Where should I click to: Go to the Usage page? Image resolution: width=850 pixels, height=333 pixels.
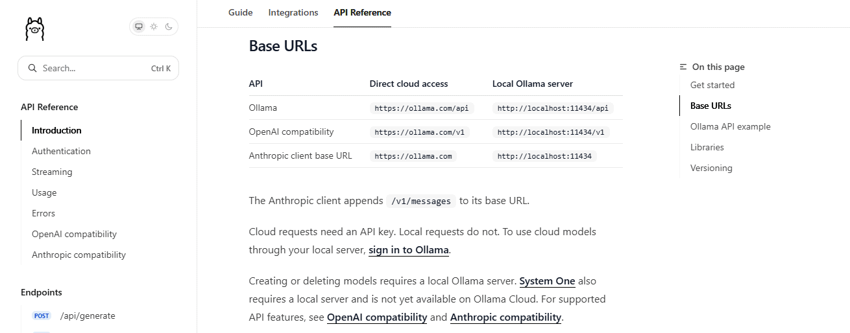pos(44,192)
